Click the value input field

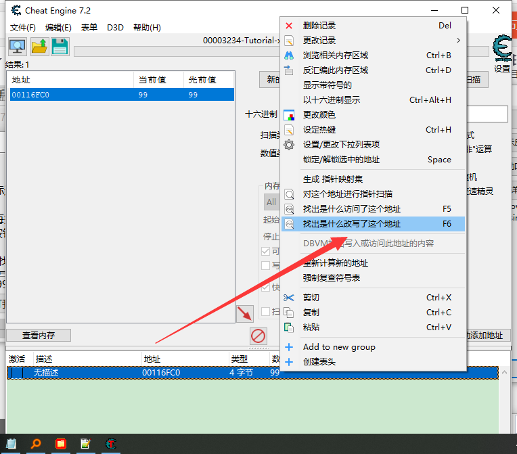[487, 114]
